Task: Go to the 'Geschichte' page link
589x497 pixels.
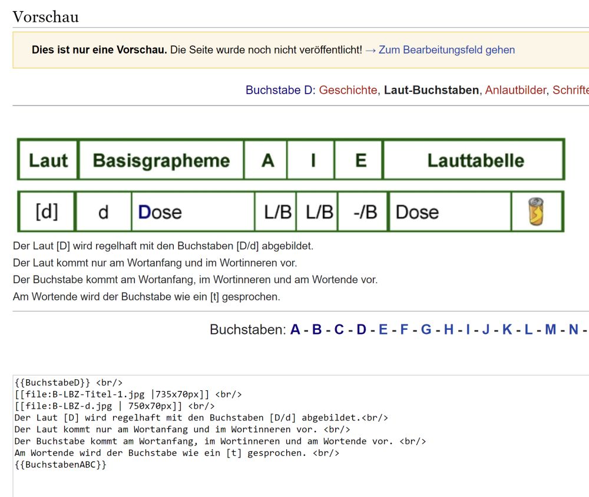Action: [x=348, y=90]
